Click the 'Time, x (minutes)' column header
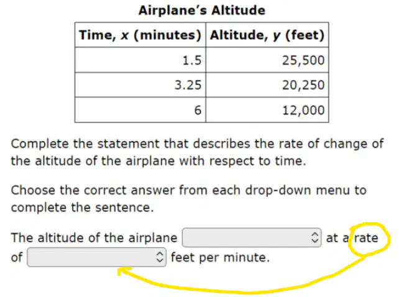The height and width of the screenshot is (297, 399). coord(140,35)
